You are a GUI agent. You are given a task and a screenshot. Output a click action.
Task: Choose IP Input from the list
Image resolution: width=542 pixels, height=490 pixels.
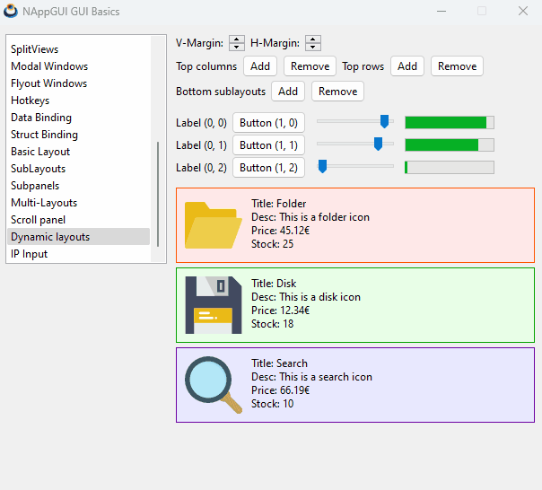(29, 254)
